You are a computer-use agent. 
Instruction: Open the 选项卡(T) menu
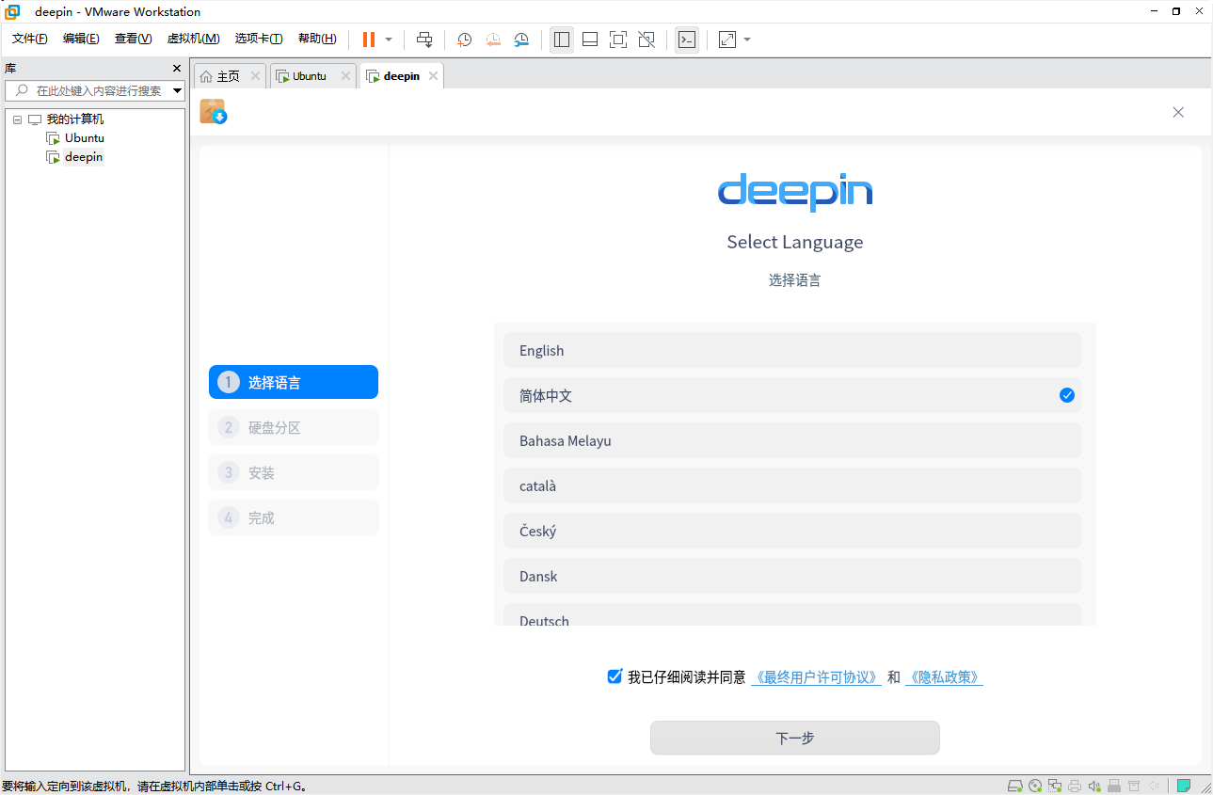coord(259,39)
